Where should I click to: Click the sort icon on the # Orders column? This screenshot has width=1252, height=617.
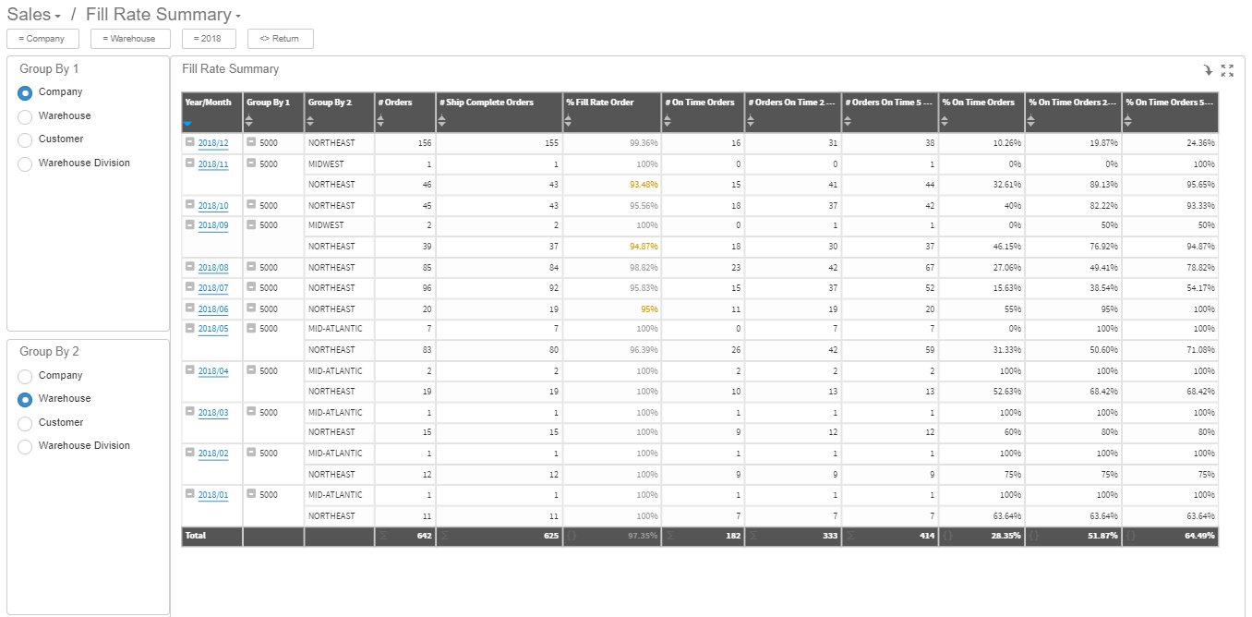380,122
